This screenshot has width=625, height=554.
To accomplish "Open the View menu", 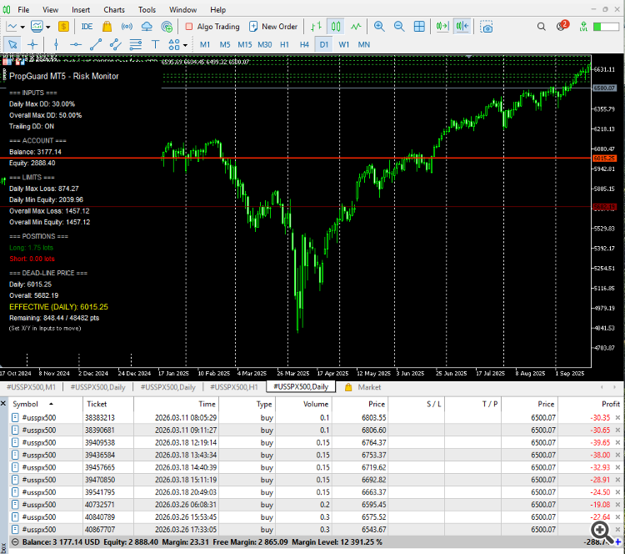I will [x=50, y=9].
